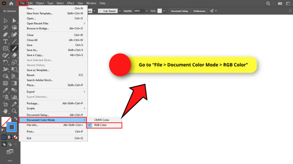Image resolution: width=293 pixels, height=164 pixels.
Task: Open the search icon at top right
Action: [268, 3]
